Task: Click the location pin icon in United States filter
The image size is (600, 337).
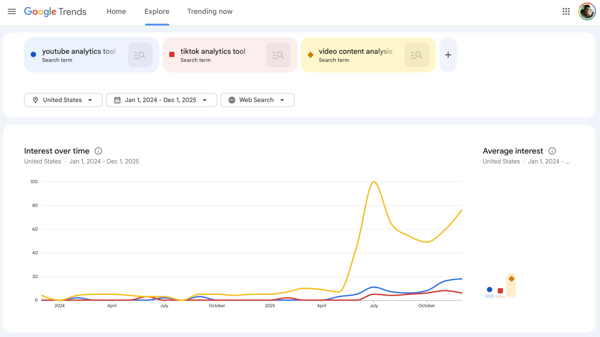Action: click(35, 100)
